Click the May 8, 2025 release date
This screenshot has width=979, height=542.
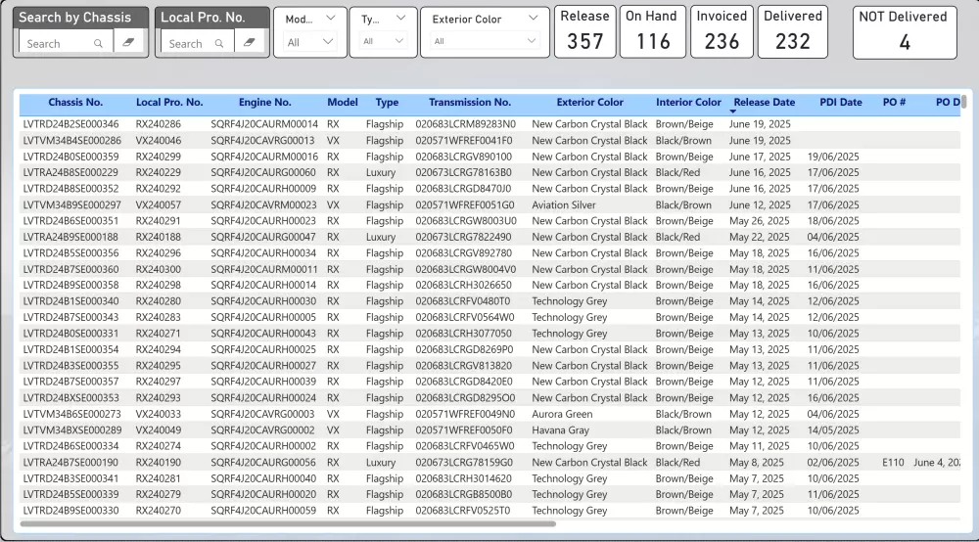(x=756, y=462)
